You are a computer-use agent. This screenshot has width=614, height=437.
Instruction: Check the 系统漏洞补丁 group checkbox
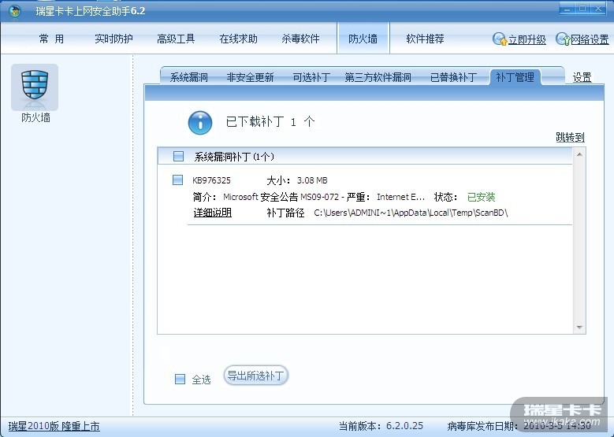pyautogui.click(x=178, y=157)
